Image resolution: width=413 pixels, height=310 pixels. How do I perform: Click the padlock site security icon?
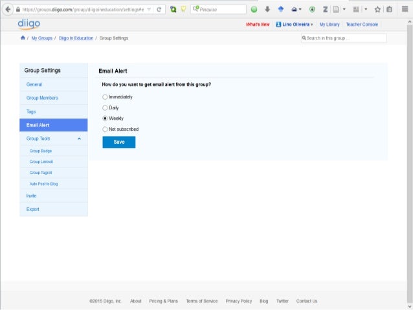tap(18, 10)
